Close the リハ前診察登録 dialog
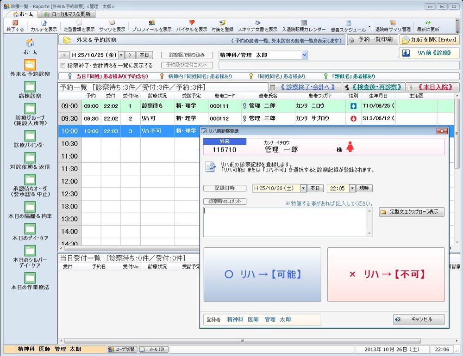Image resolution: width=463 pixels, height=356 pixels. [442, 131]
